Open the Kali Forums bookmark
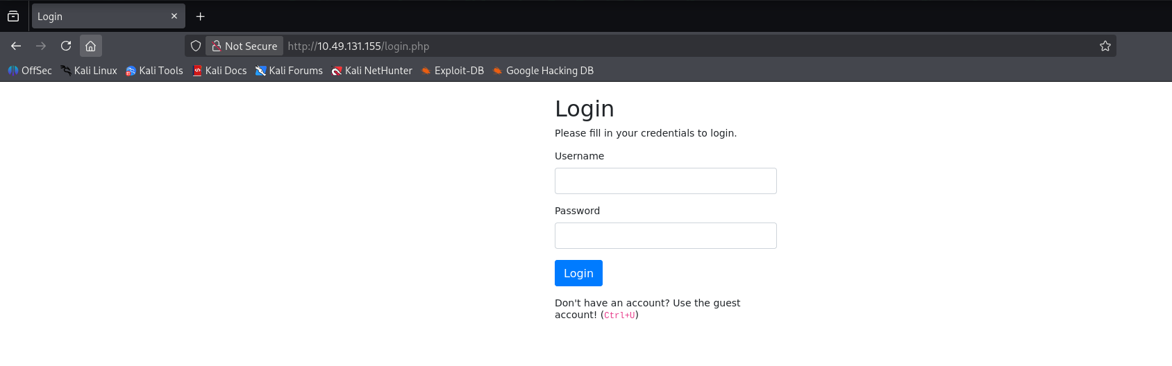This screenshot has height=366, width=1172. 289,71
